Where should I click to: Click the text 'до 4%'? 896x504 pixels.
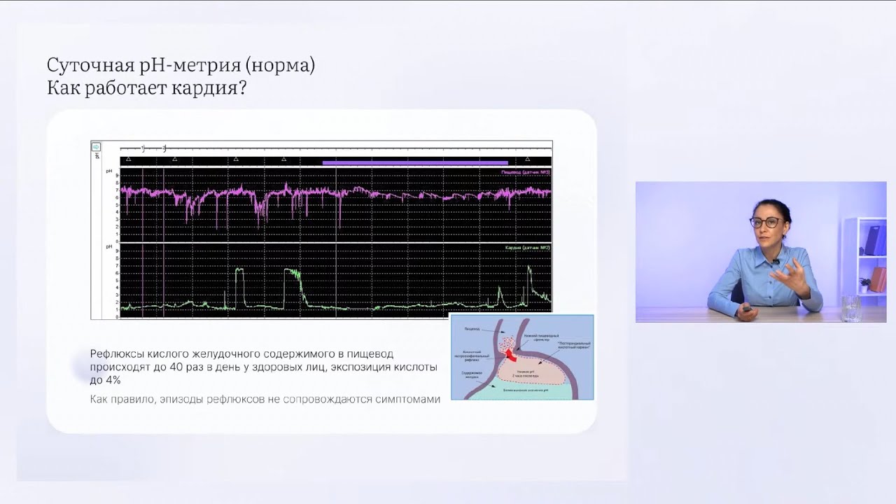(106, 380)
